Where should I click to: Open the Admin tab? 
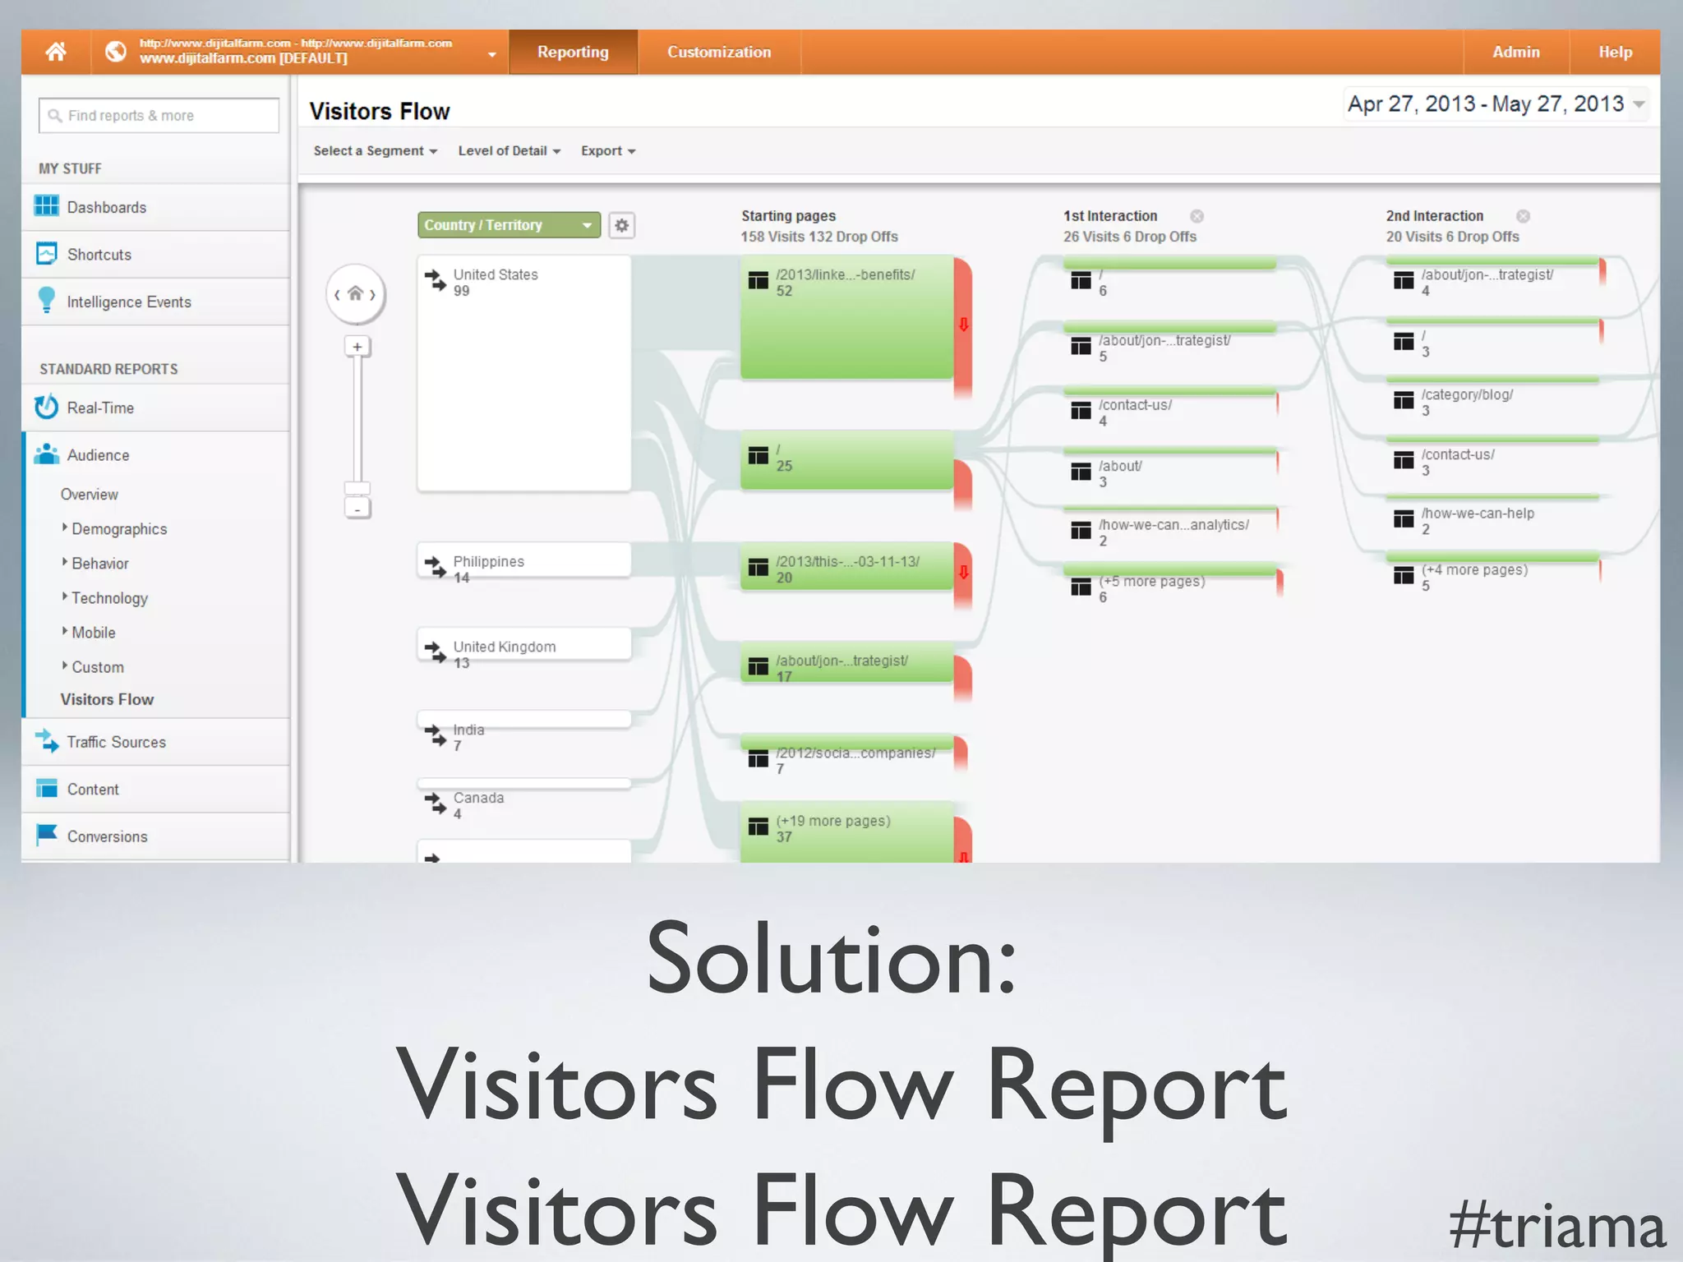1516,52
